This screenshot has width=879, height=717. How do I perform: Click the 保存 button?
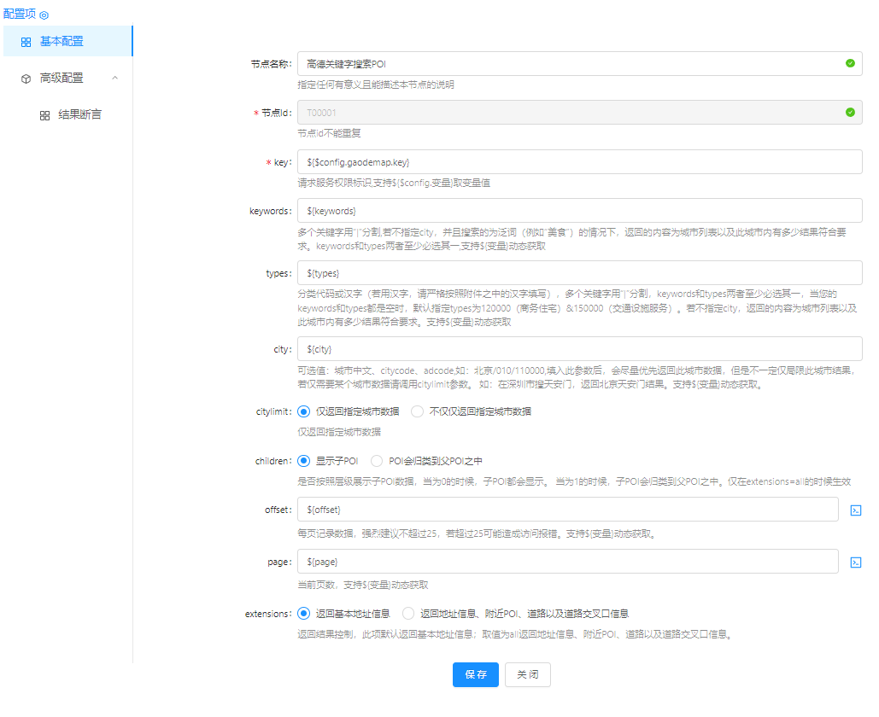click(x=475, y=674)
